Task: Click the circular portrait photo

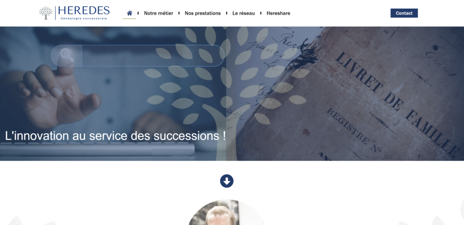Action: point(227,212)
